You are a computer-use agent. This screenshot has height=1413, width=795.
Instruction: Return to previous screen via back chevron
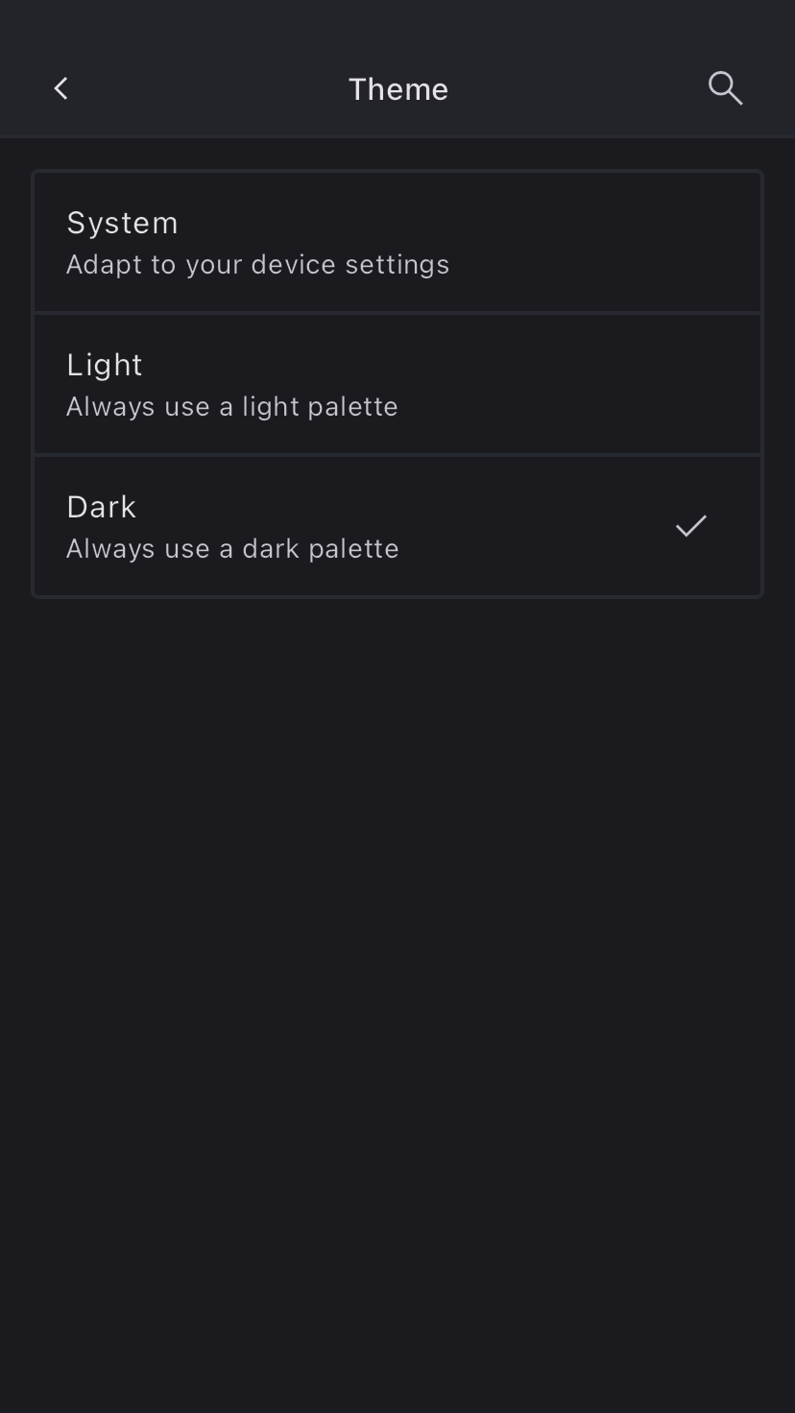click(60, 88)
